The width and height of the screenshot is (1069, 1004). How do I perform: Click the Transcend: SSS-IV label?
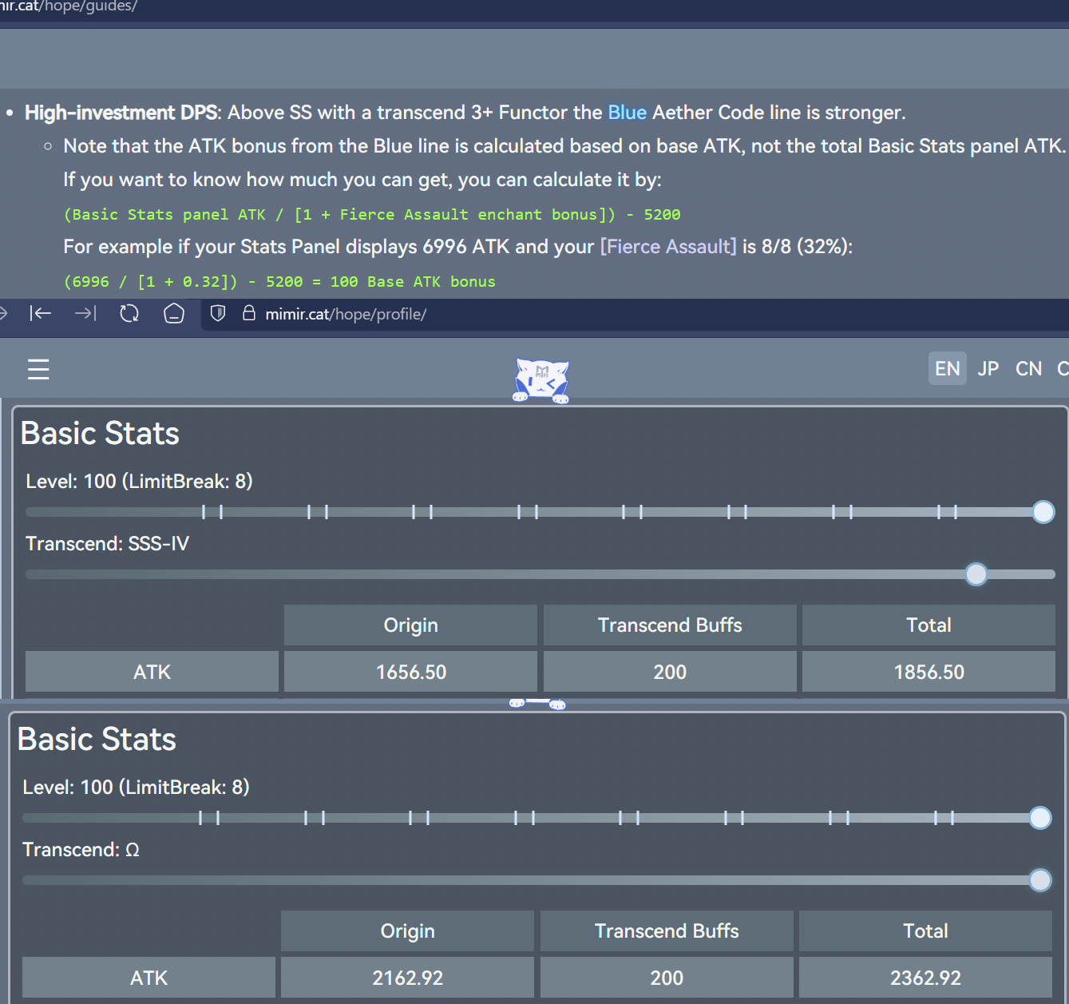coord(107,544)
